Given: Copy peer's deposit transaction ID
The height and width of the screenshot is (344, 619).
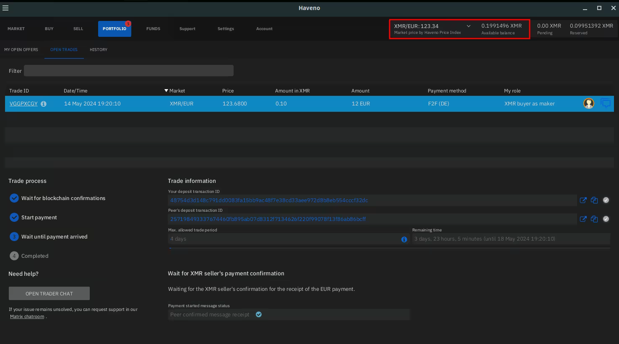Looking at the screenshot, I should pyautogui.click(x=594, y=219).
